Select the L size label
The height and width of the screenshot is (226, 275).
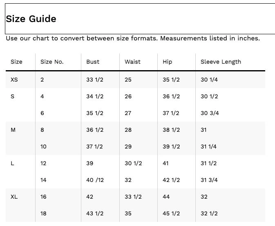coord(12,164)
